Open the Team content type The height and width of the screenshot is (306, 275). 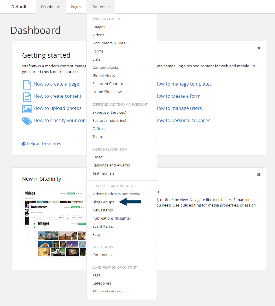[x=97, y=137]
